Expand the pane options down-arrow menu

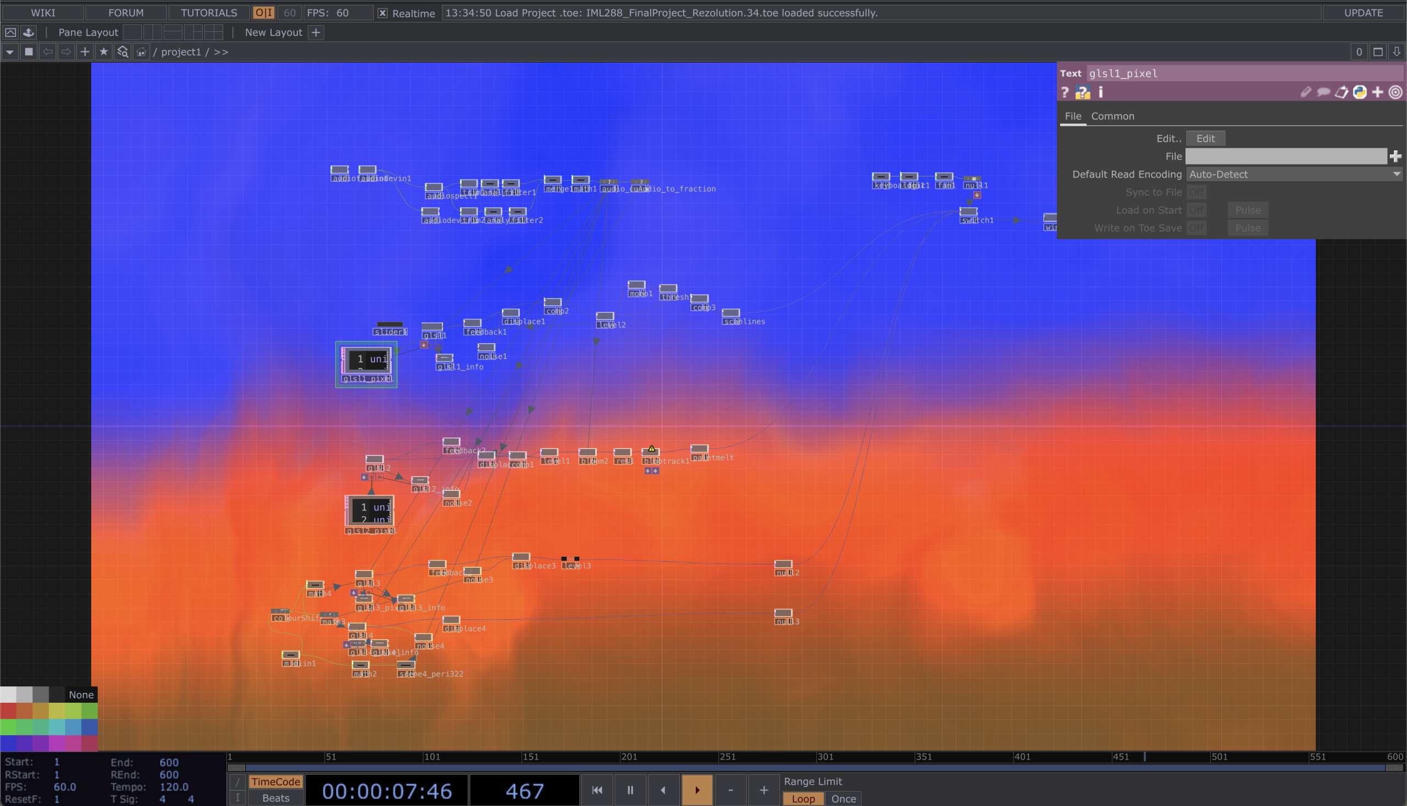pyautogui.click(x=10, y=52)
